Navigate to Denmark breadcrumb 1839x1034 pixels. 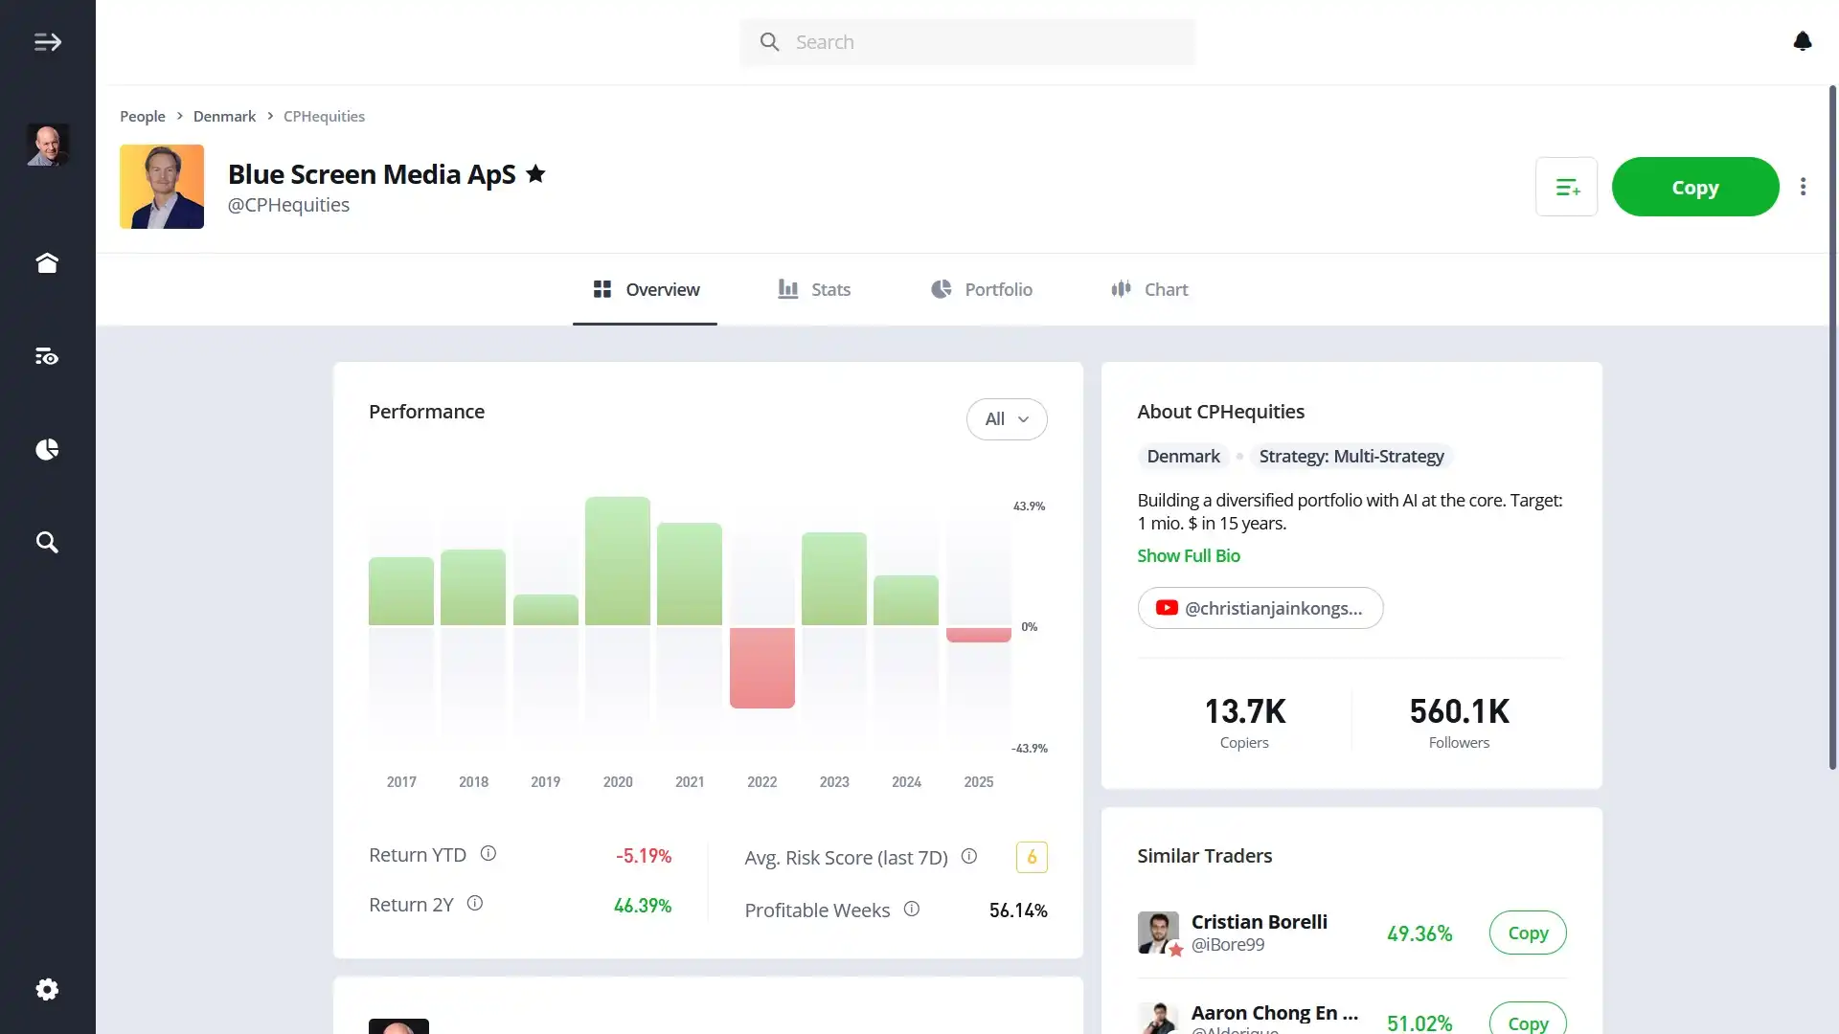pyautogui.click(x=224, y=116)
